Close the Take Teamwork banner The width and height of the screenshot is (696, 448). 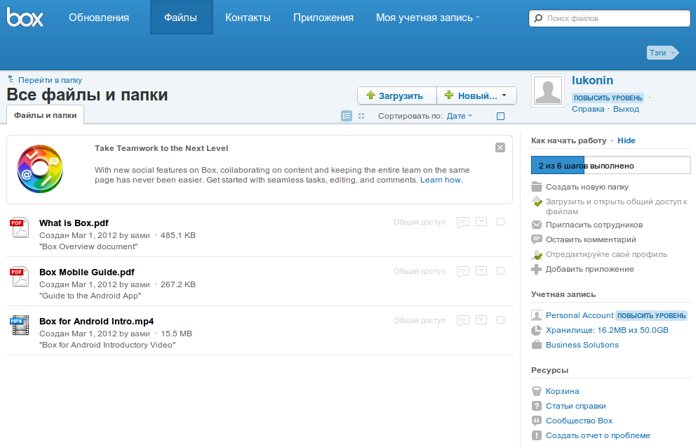(500, 147)
